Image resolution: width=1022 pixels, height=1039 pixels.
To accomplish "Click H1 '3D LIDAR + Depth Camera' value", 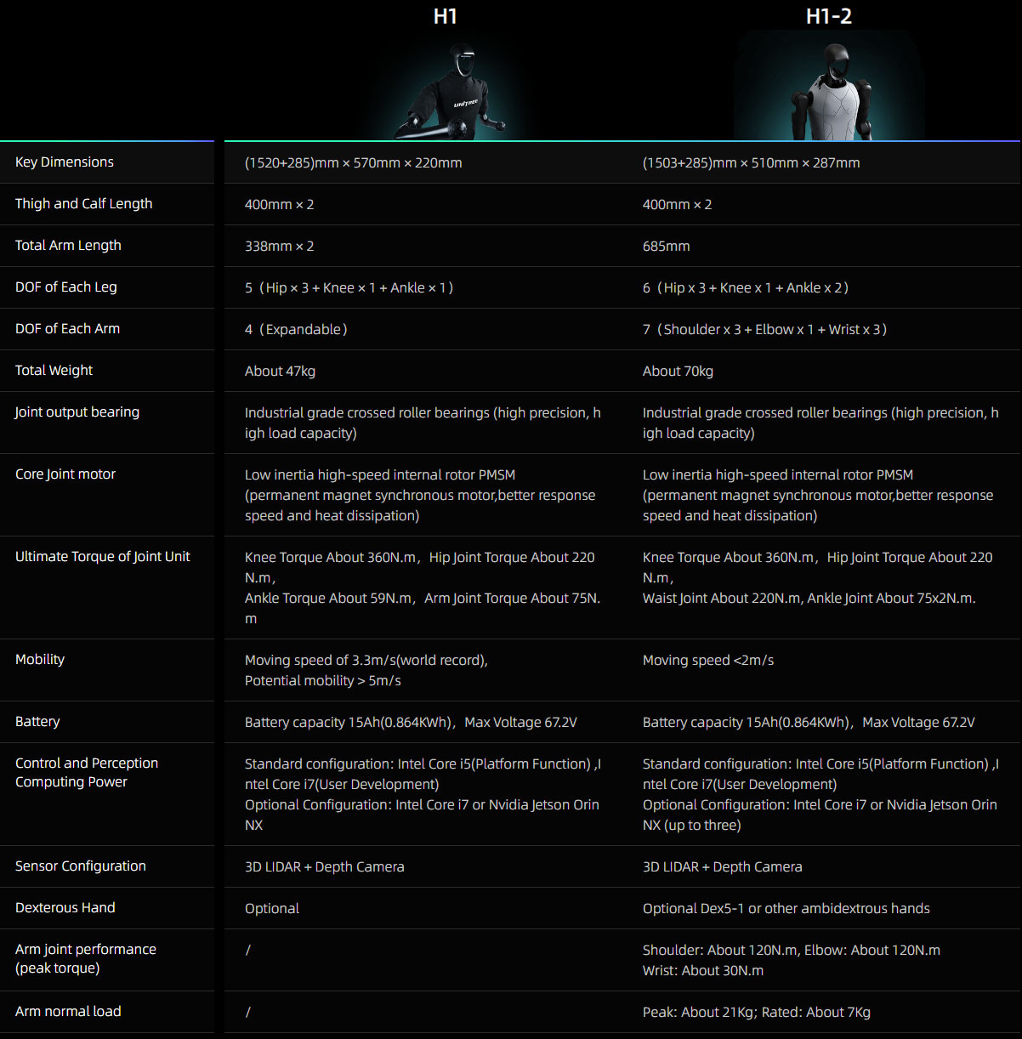I will tap(325, 866).
